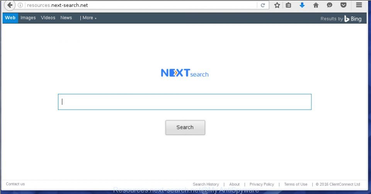Switch to the Videos search tab
371x194 pixels.
[x=48, y=18]
